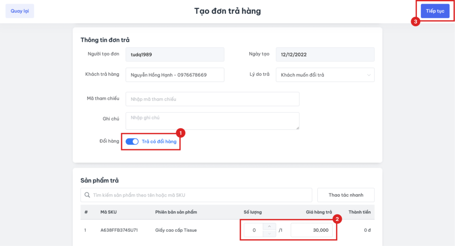Open the Thao tác nhanh menu
The height and width of the screenshot is (246, 455).
pyautogui.click(x=346, y=195)
